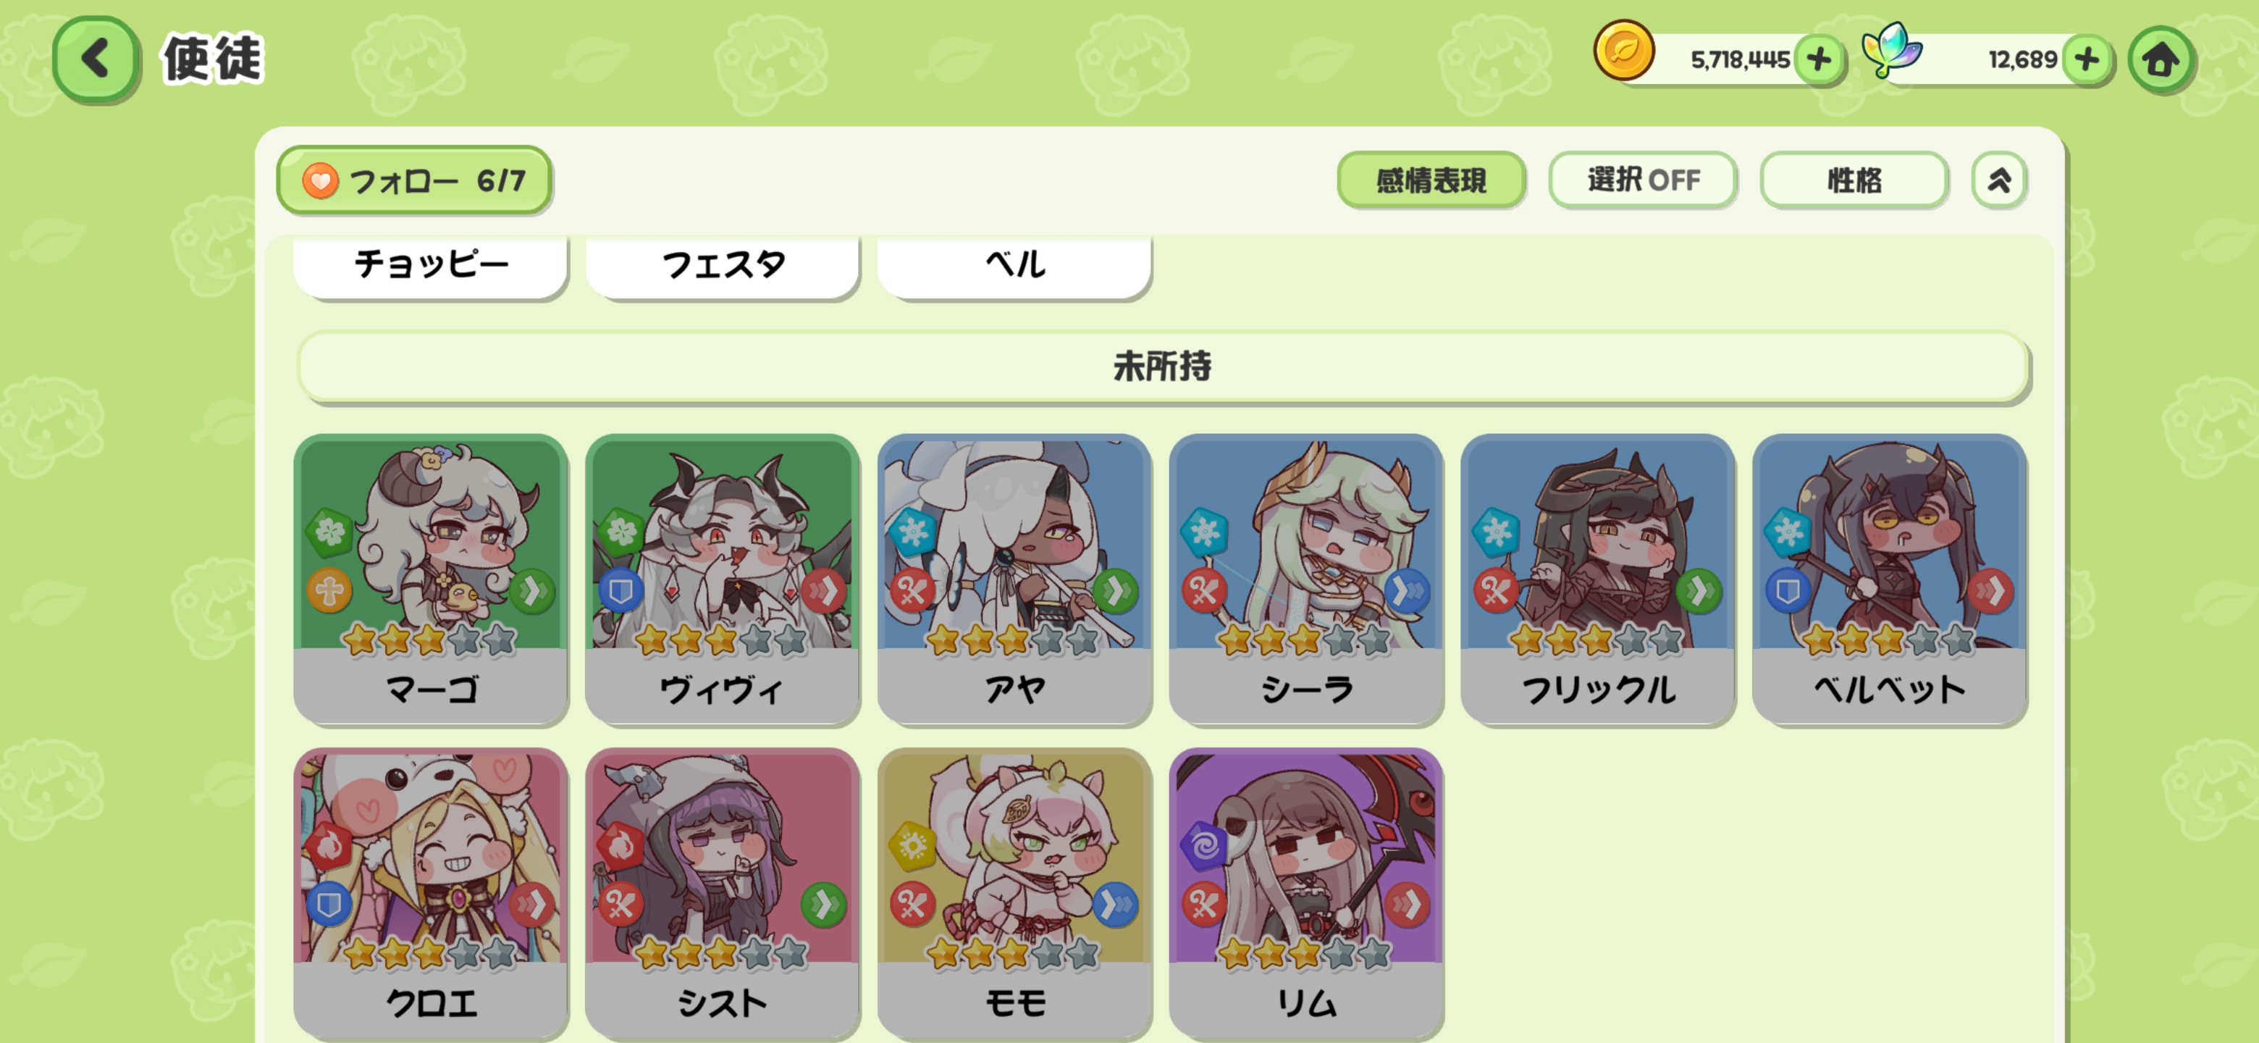Tap the heart icon in フォロー counter
The image size is (2259, 1043).
[x=320, y=180]
